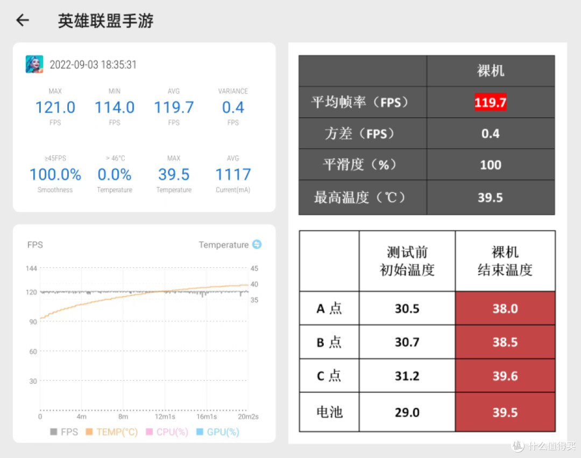
Task: Select the timestamp 2022-09-03 18:35:31
Action: (93, 65)
